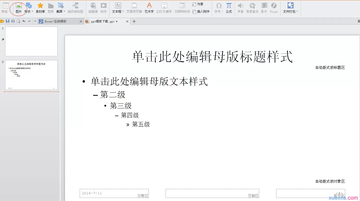360x201 pixels.
Task: Select the 数字区 number placeholder
Action: click(311, 193)
